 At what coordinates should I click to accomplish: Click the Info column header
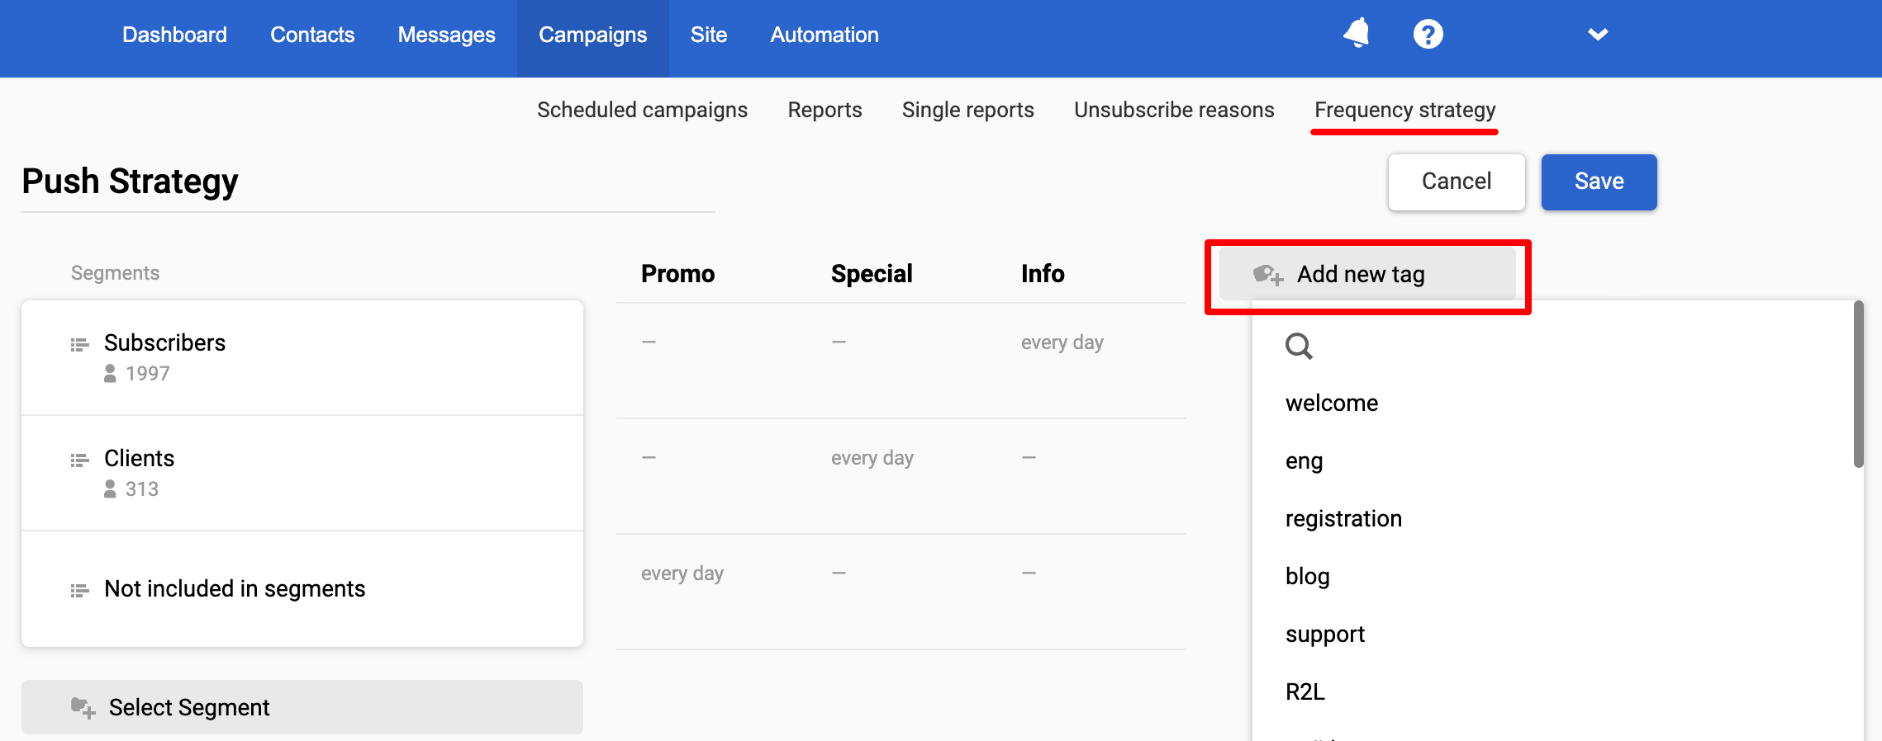tap(1043, 274)
